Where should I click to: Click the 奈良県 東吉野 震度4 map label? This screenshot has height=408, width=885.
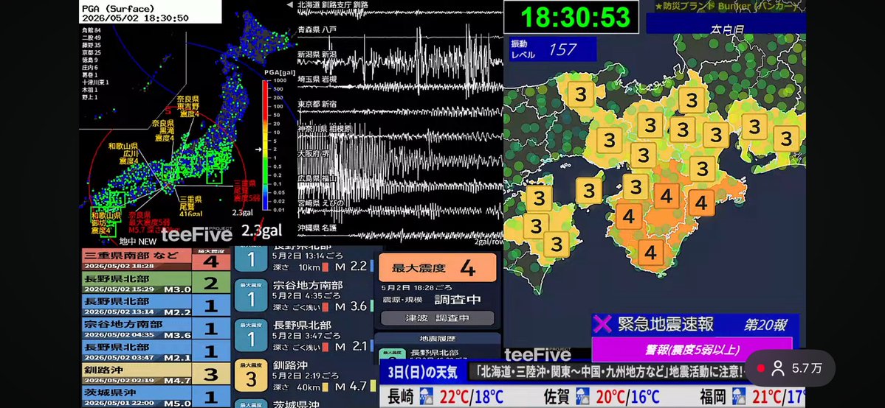(x=188, y=107)
